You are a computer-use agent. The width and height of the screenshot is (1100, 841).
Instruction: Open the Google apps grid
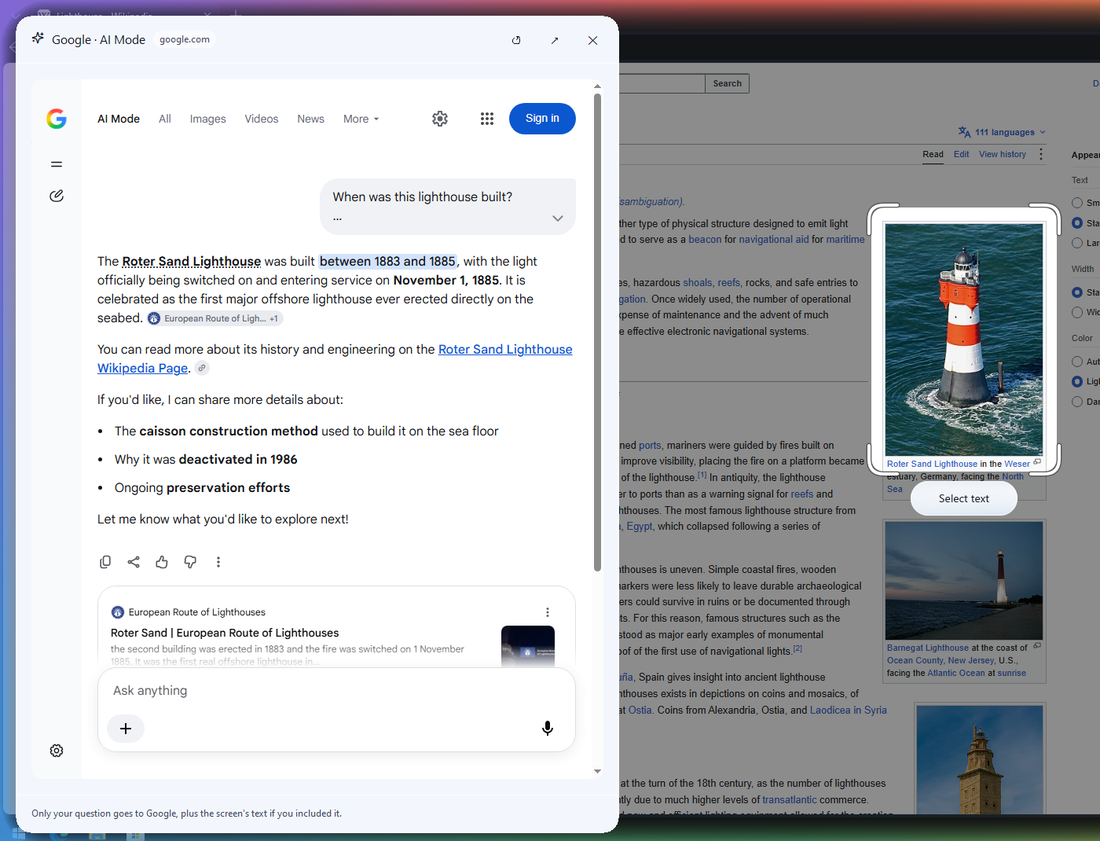[487, 119]
